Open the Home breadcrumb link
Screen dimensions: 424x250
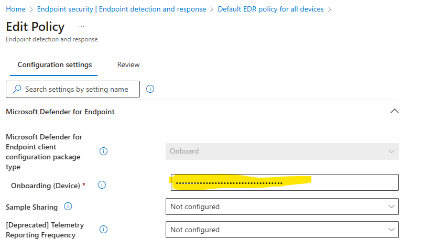coord(16,9)
